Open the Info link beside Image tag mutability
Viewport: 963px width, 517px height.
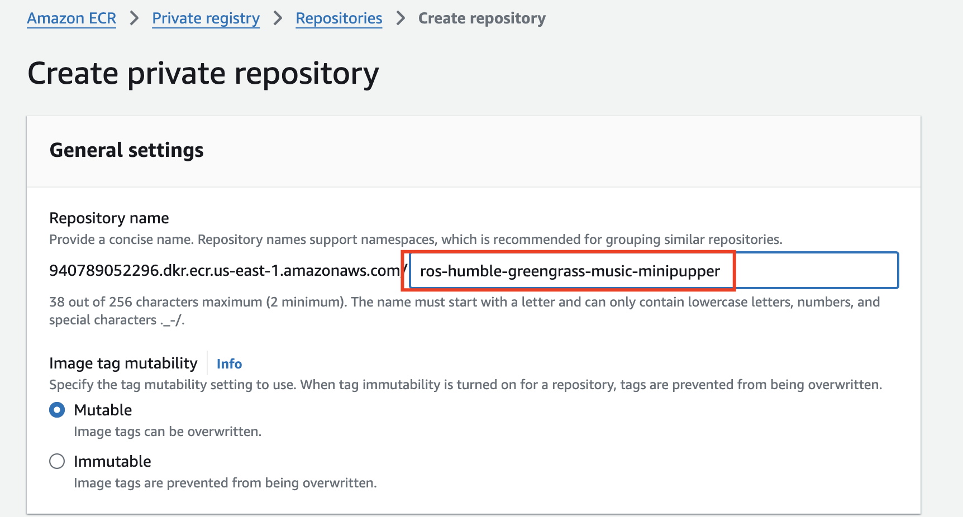coord(229,364)
